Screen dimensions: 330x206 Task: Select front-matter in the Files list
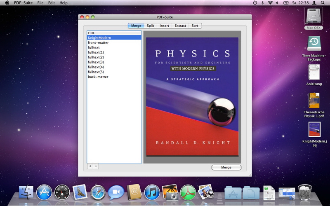pos(98,42)
